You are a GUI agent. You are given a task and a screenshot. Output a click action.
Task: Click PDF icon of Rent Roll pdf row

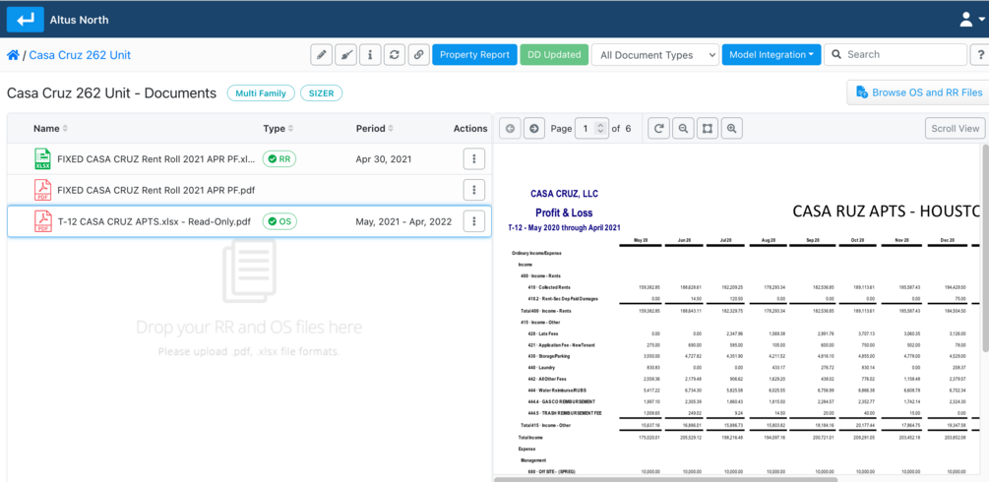tap(42, 189)
